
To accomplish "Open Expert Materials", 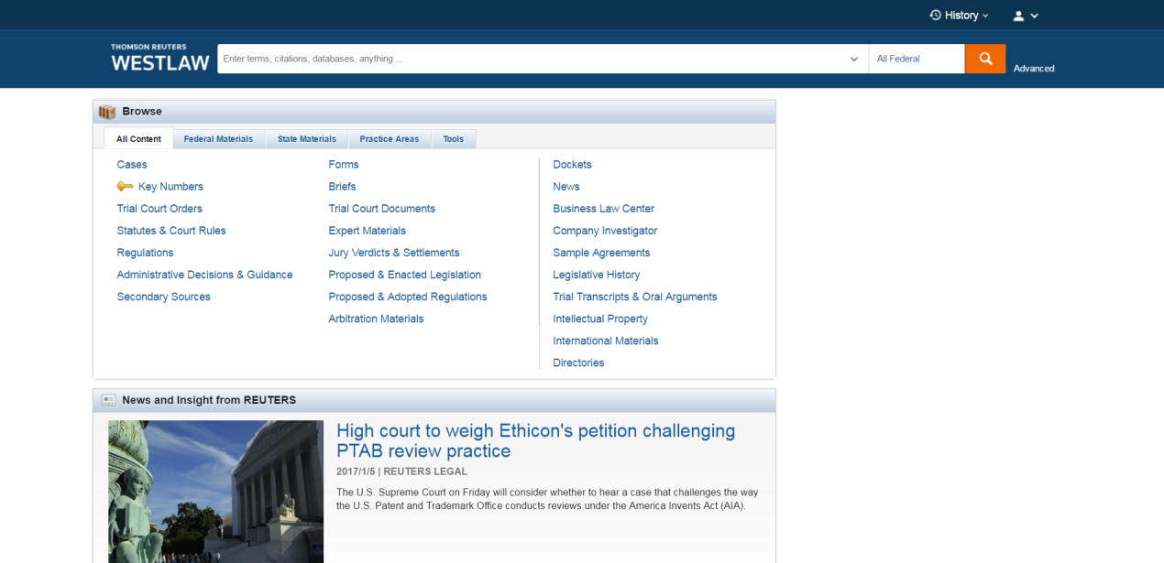I will click(x=368, y=231).
